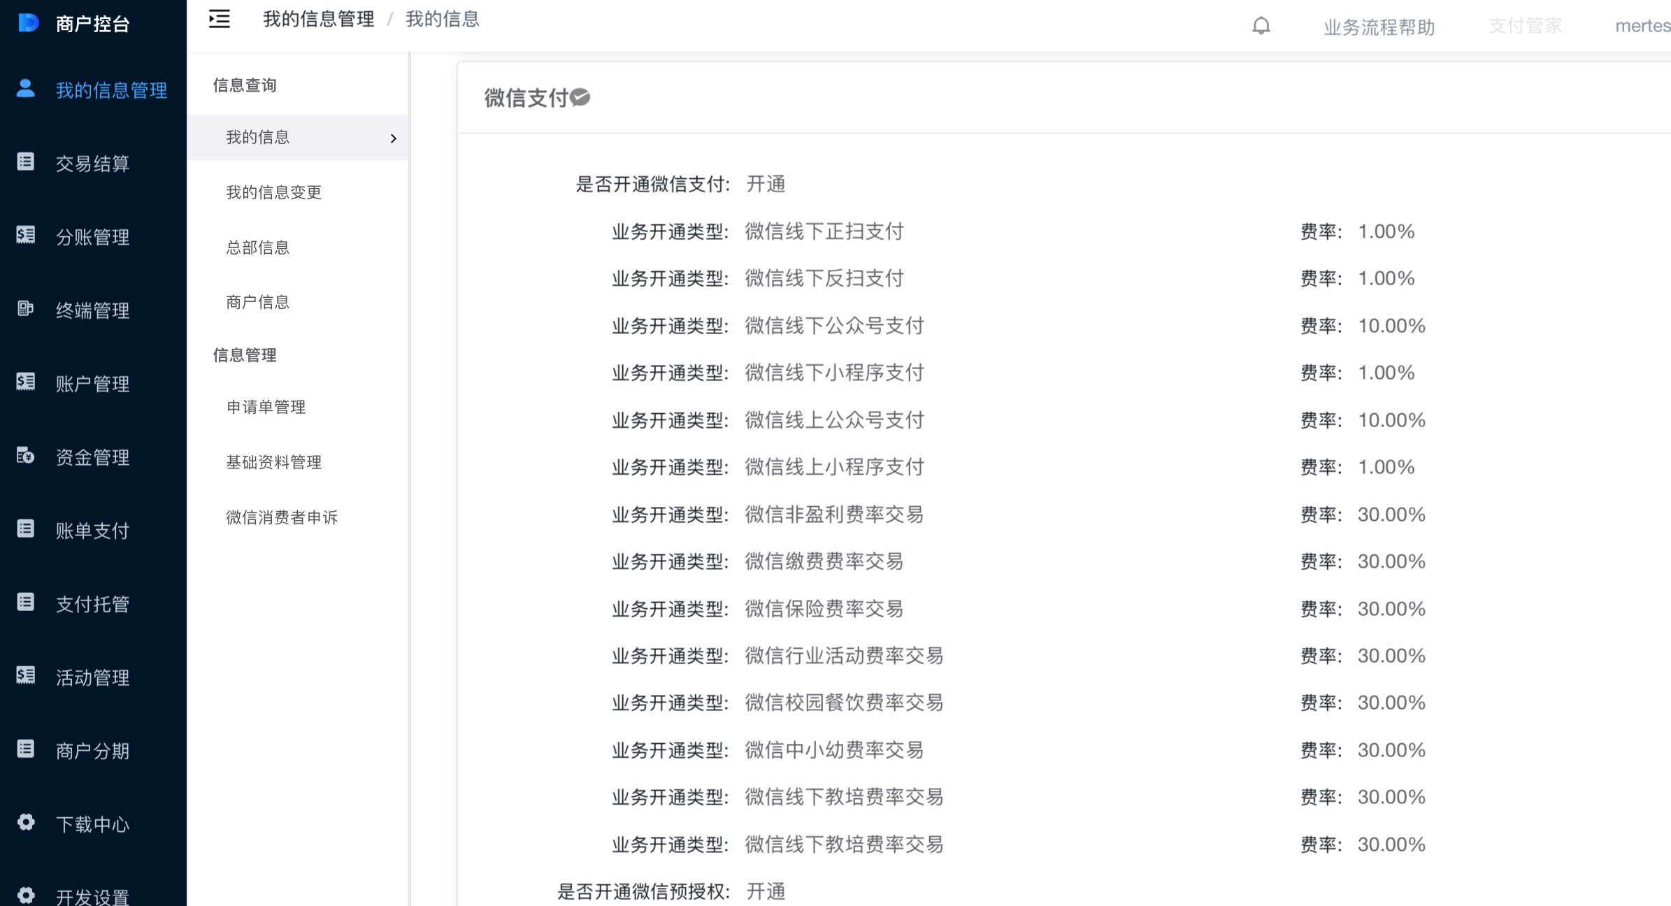This screenshot has width=1671, height=906.
Task: Click 微信线下小程序支付 text
Action: point(835,373)
